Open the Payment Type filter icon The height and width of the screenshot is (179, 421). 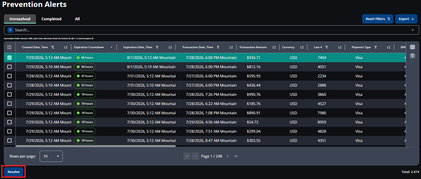coord(376,47)
